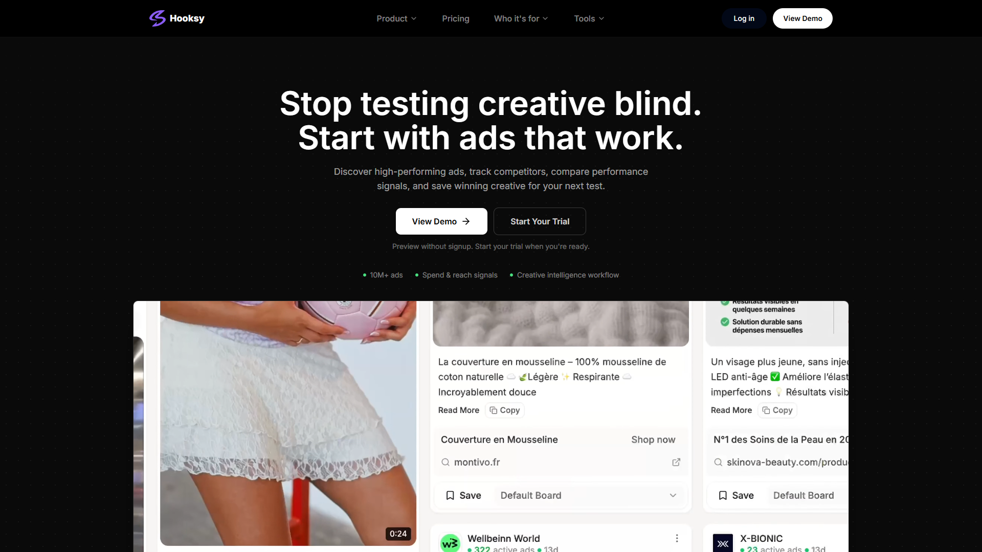
Task: Click the search icon beside montivo.fr
Action: pyautogui.click(x=445, y=462)
